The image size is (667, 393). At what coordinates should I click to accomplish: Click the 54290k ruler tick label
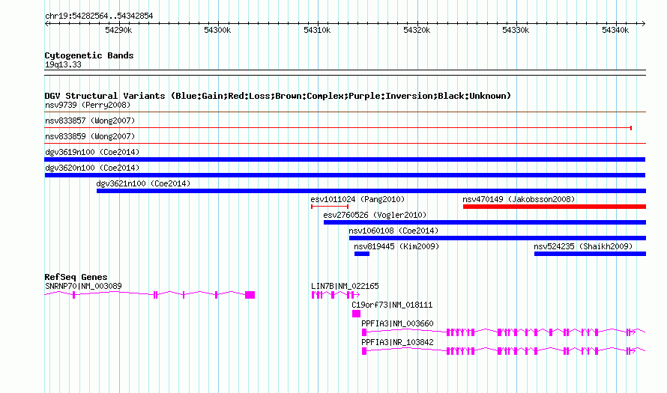[x=118, y=30]
